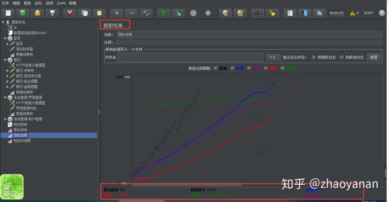Open log viewer via warning triangle
Screen dimensions: 389x202
click(x=352, y=13)
